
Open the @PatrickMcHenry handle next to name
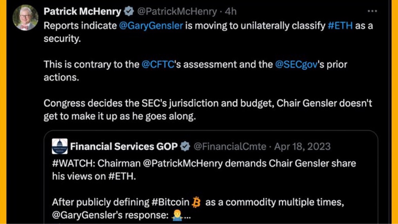(177, 12)
